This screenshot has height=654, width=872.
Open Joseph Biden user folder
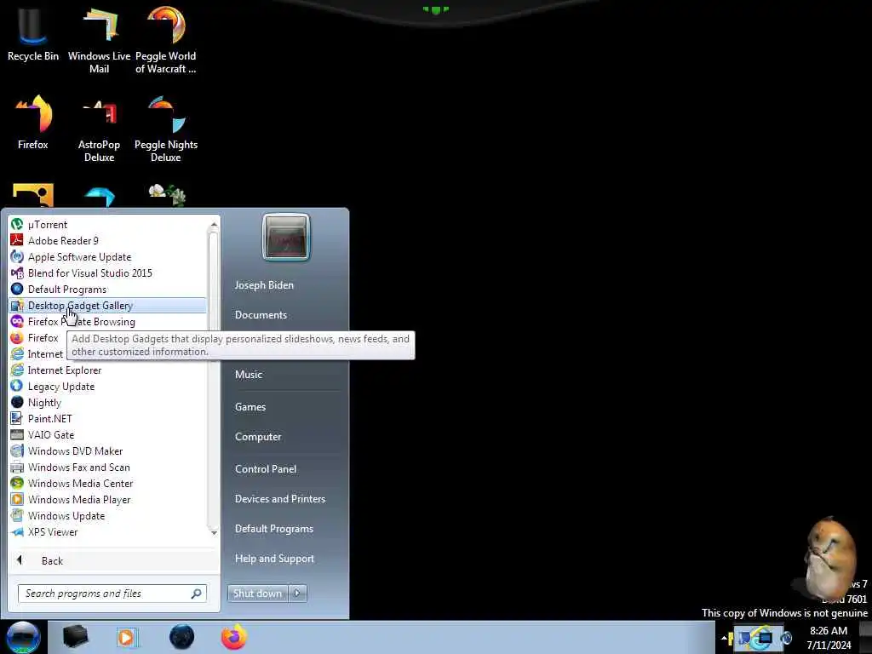264,284
